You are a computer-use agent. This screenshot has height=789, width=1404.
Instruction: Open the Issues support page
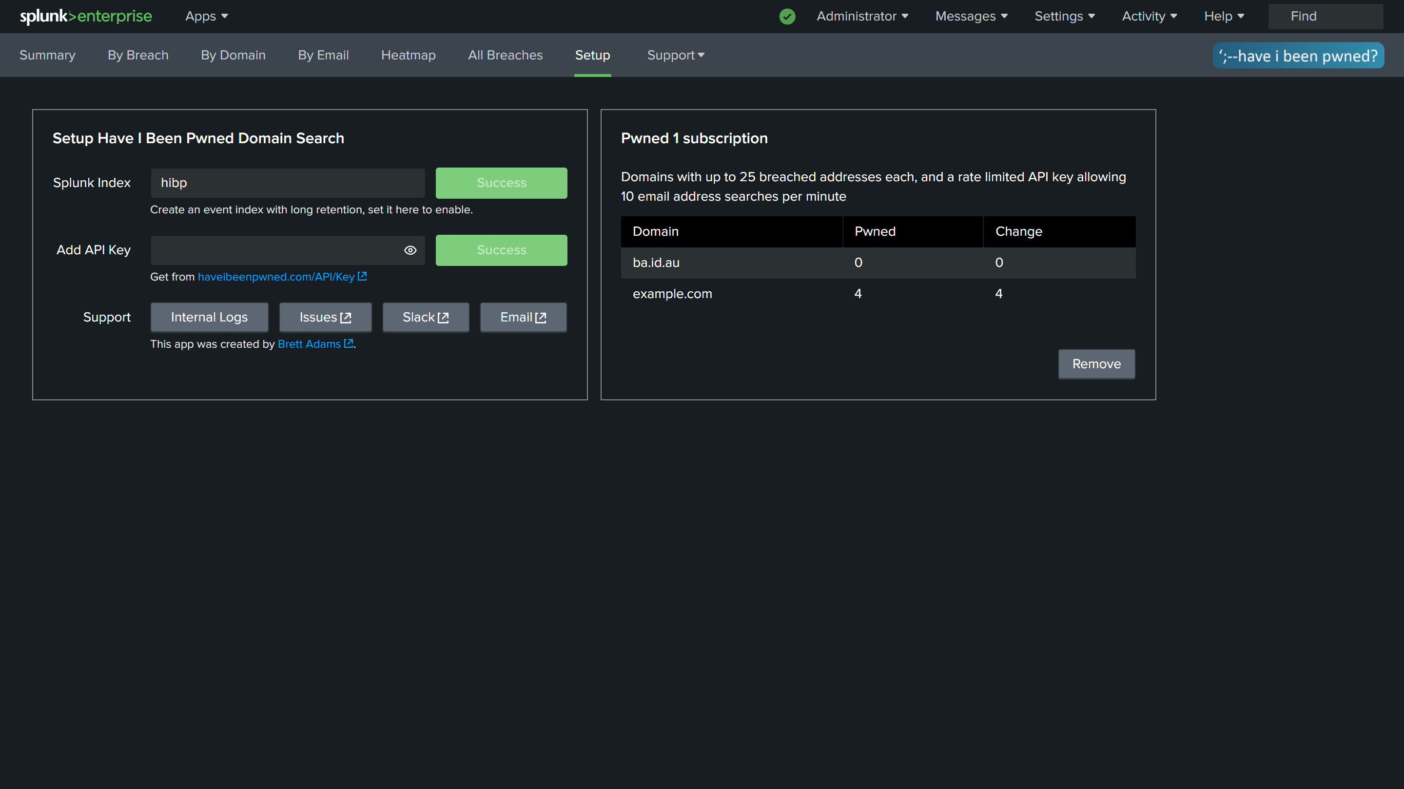(325, 318)
